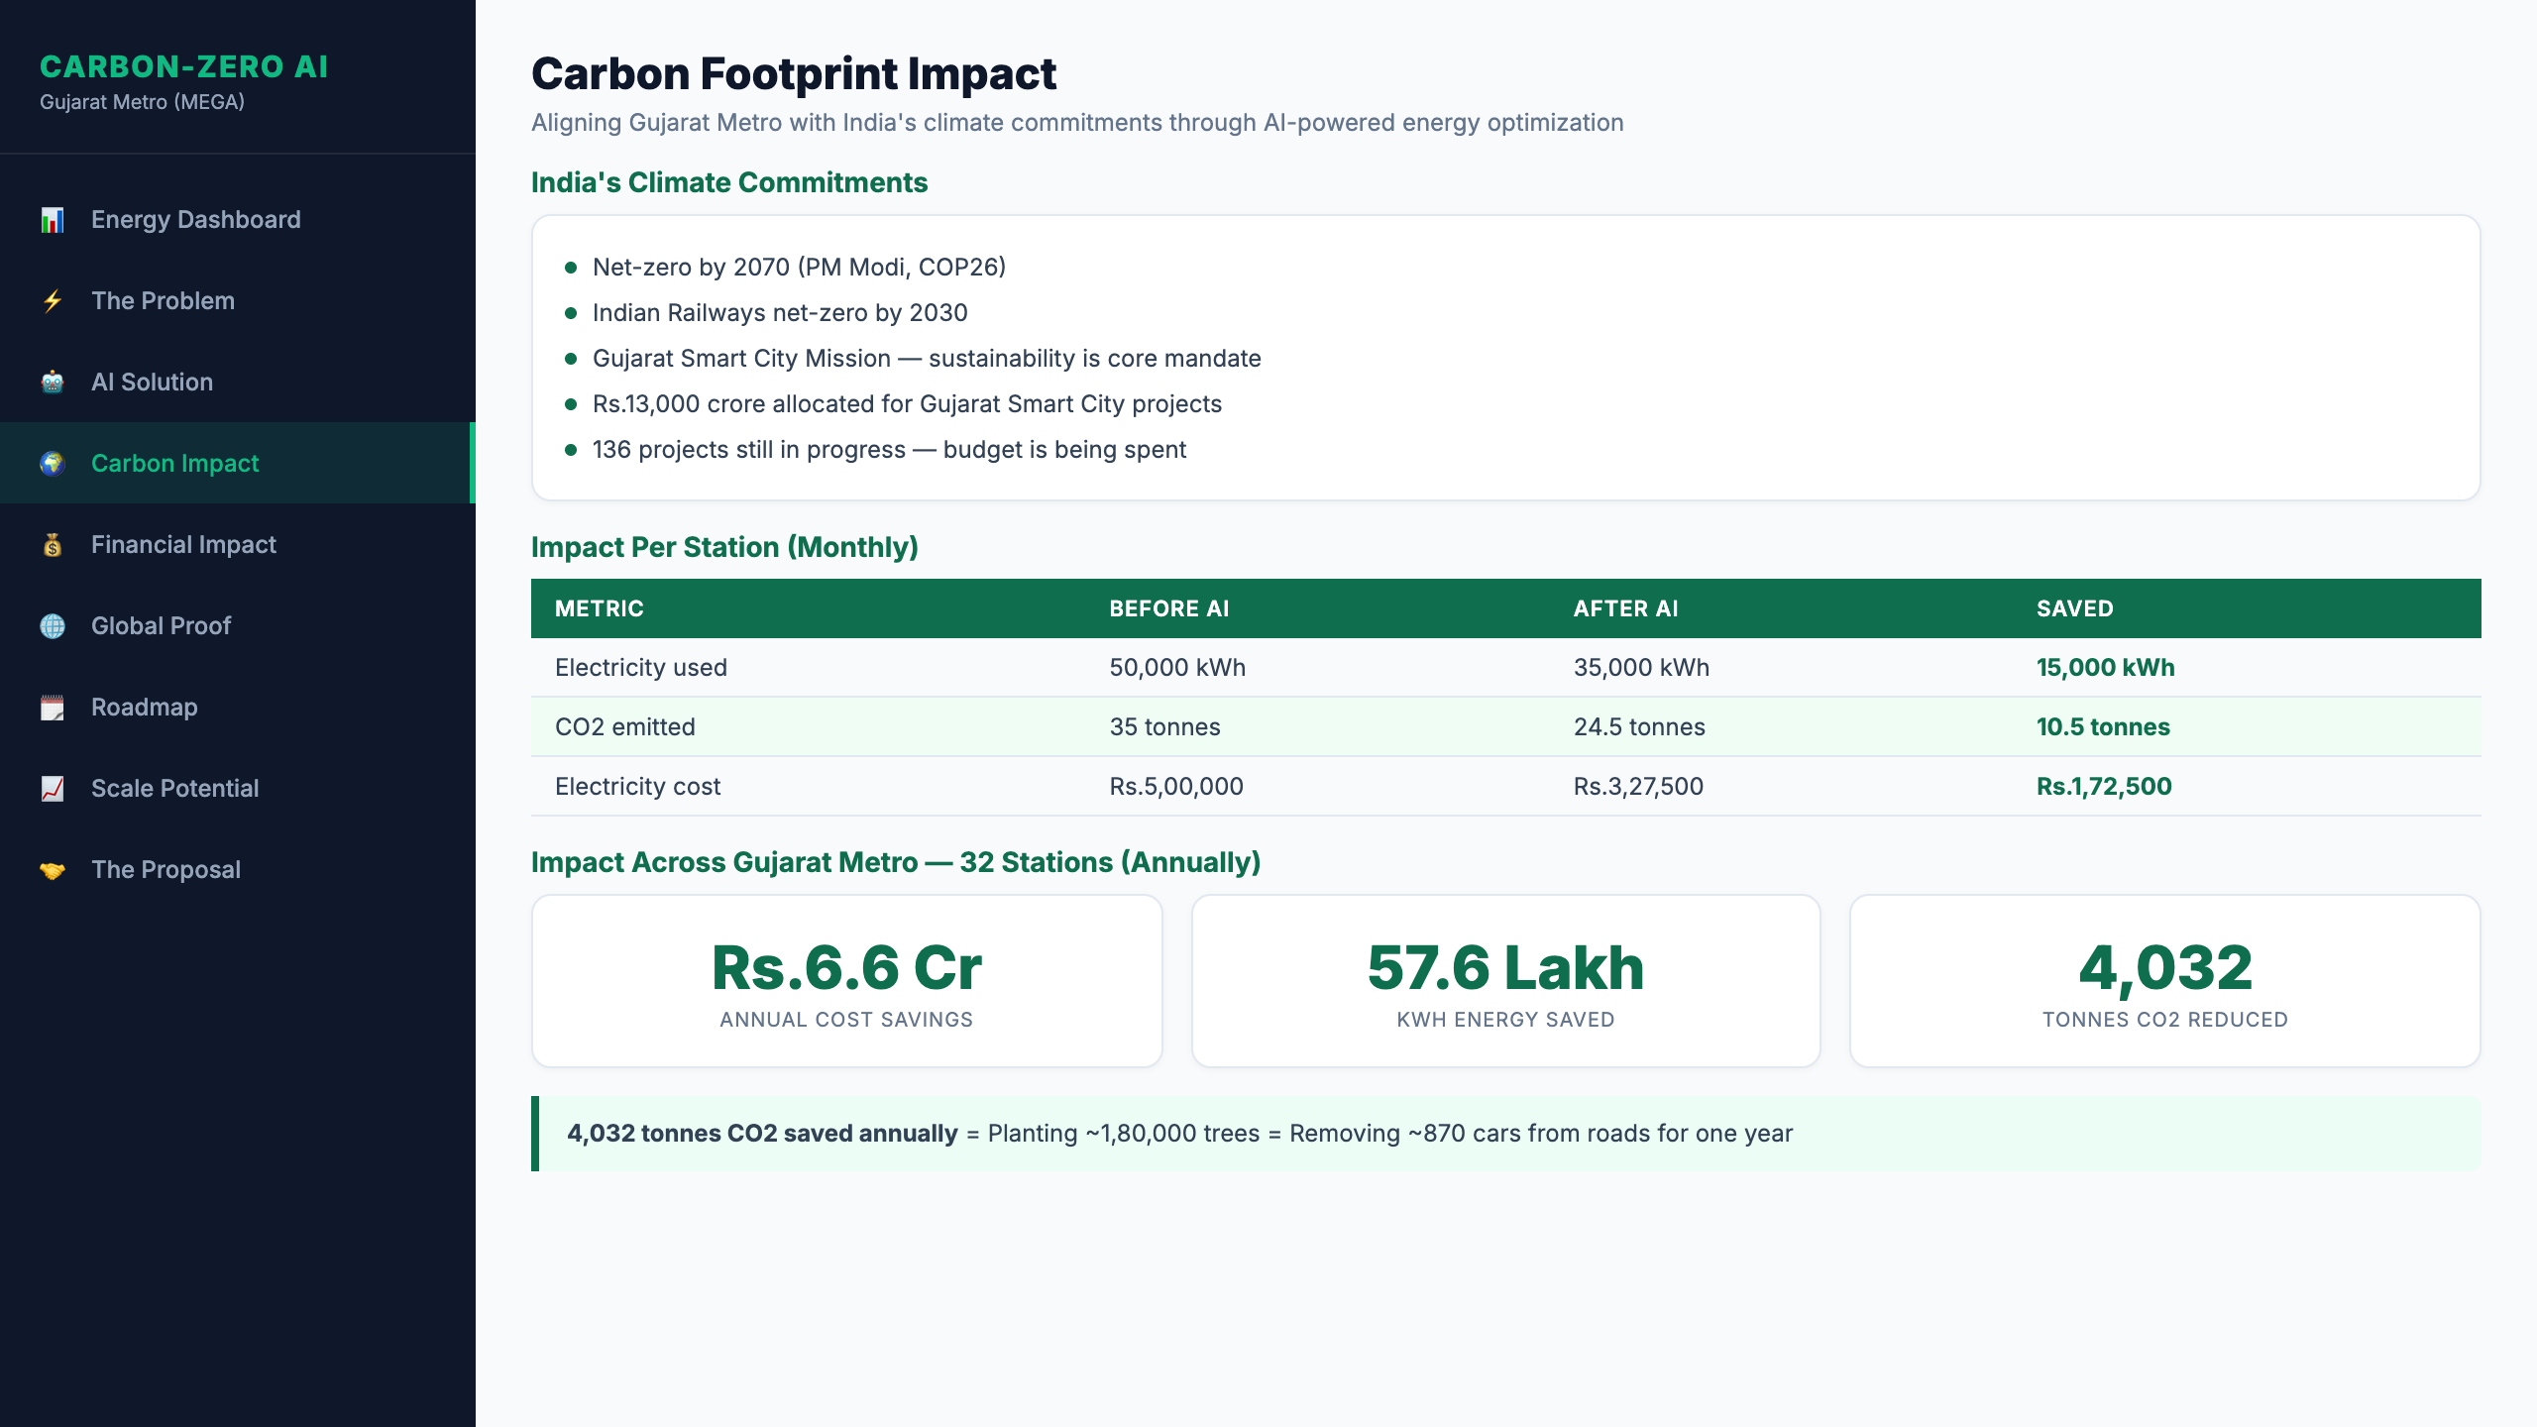Image resolution: width=2537 pixels, height=1427 pixels.
Task: Click the chart icon next to Scale Potential
Action: pos(55,788)
